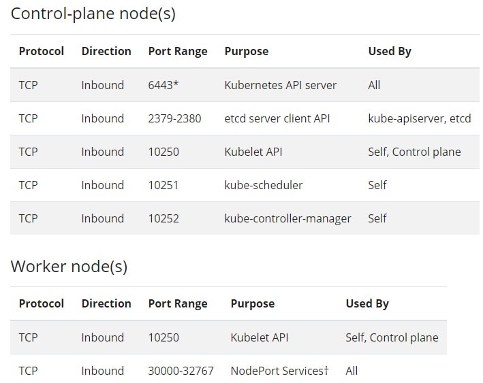
Task: Click the kube-controller-manager purpose cell
Action: tap(287, 218)
